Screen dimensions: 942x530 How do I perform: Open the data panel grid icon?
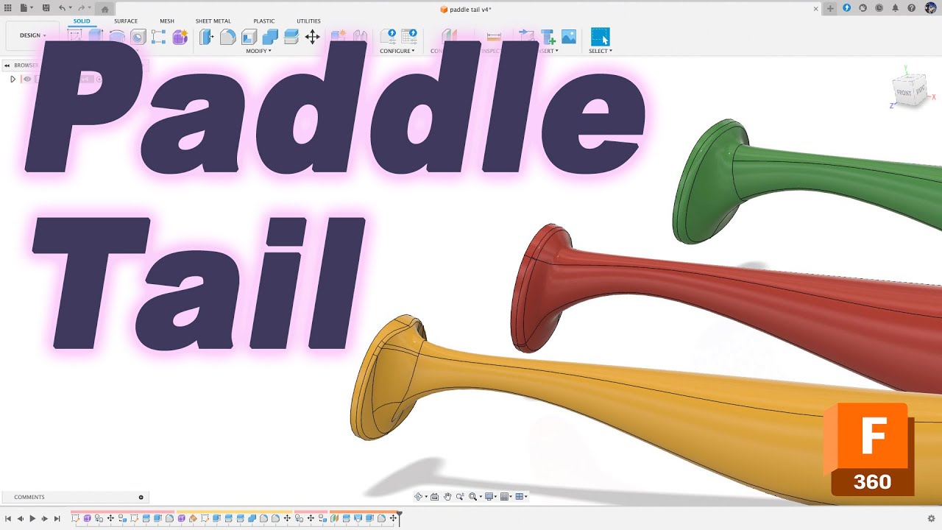click(x=7, y=8)
